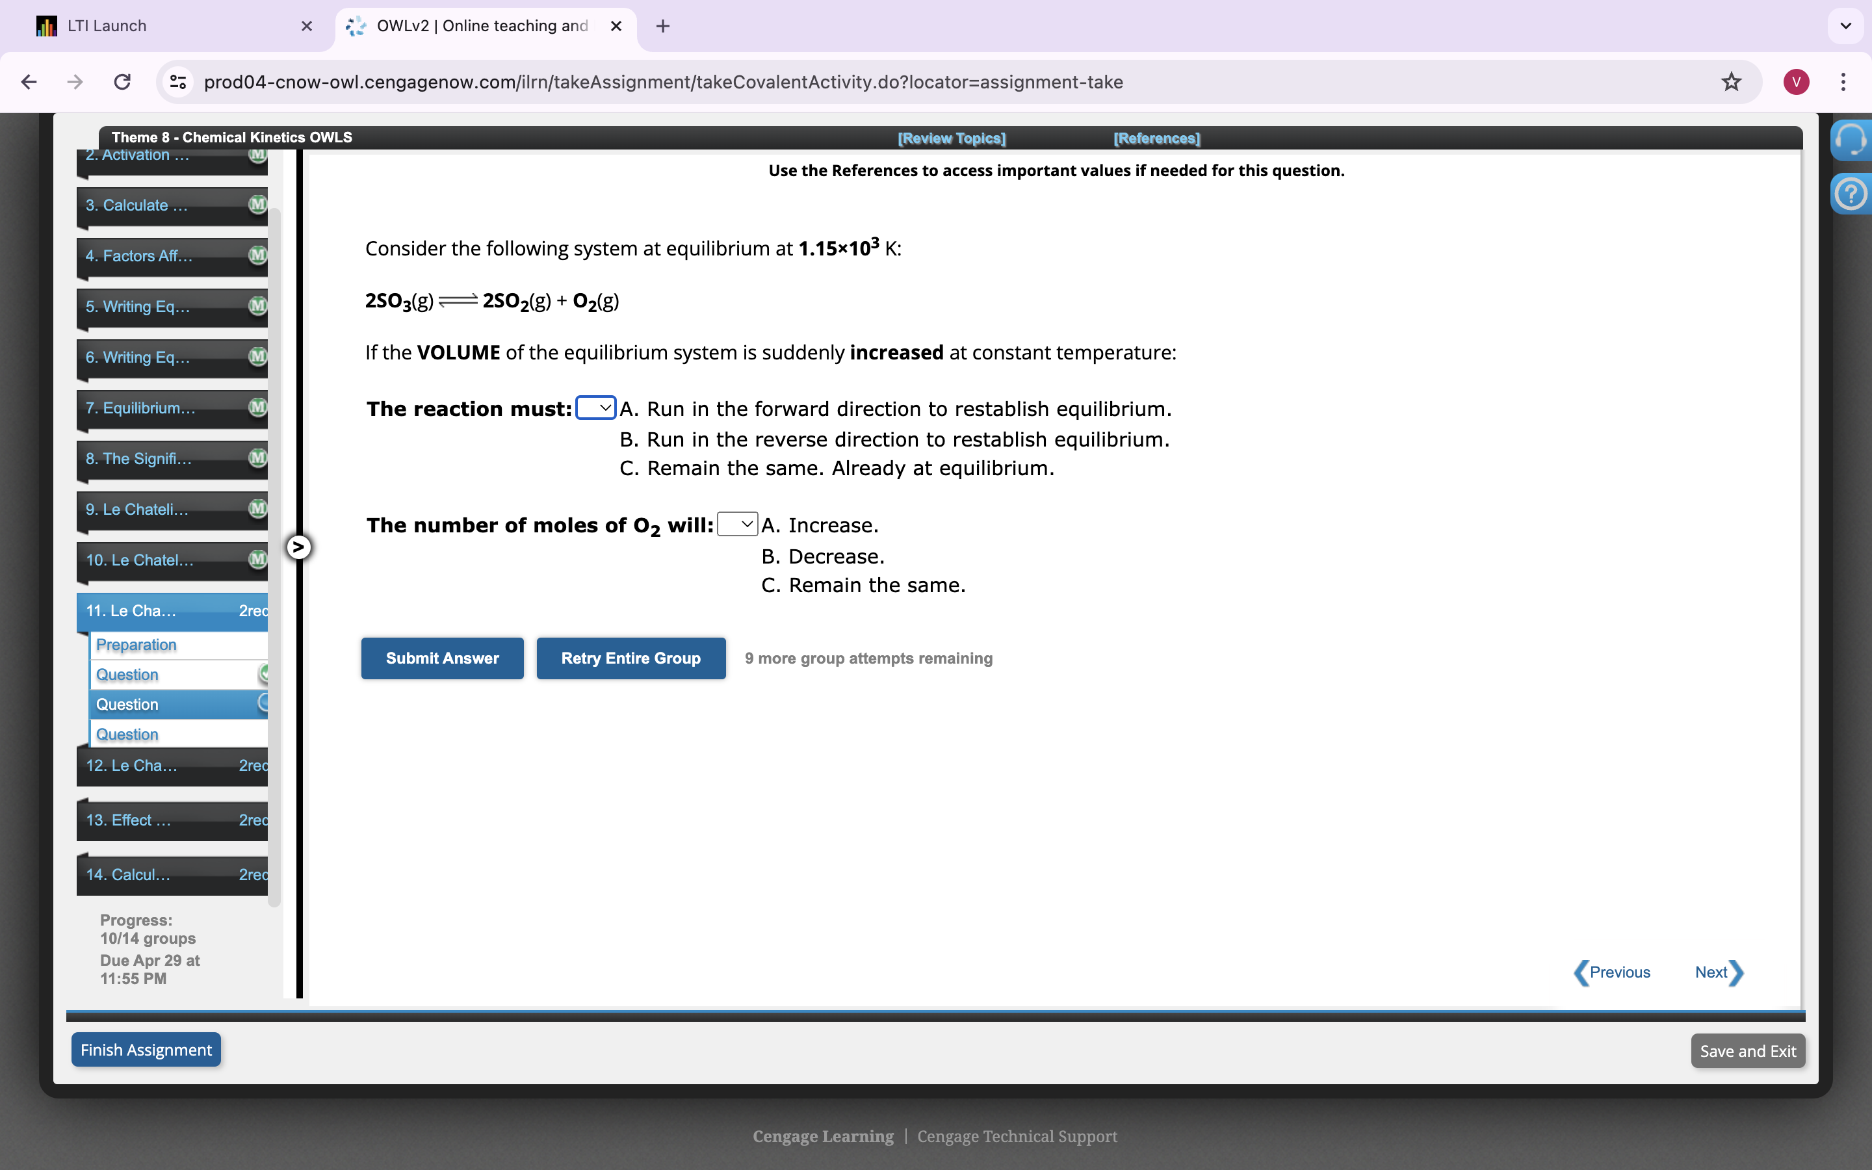Click the M icon next to "7. Equilibrium"
The image size is (1872, 1170).
[x=257, y=408]
